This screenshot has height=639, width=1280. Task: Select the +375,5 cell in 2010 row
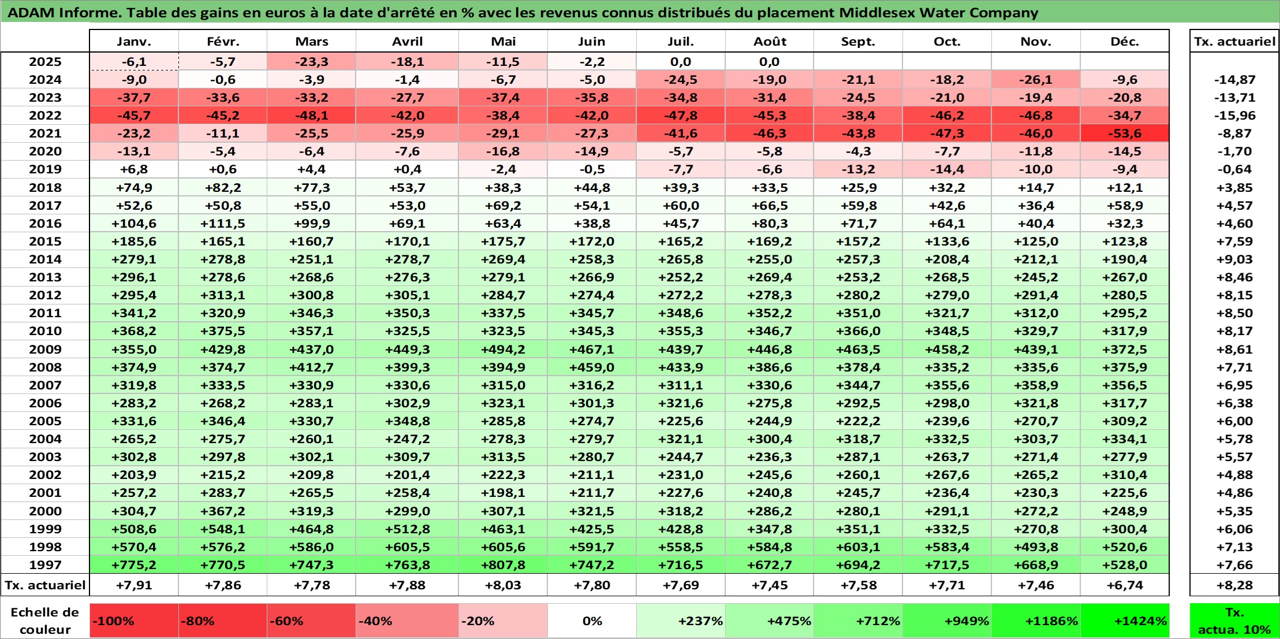click(x=223, y=331)
